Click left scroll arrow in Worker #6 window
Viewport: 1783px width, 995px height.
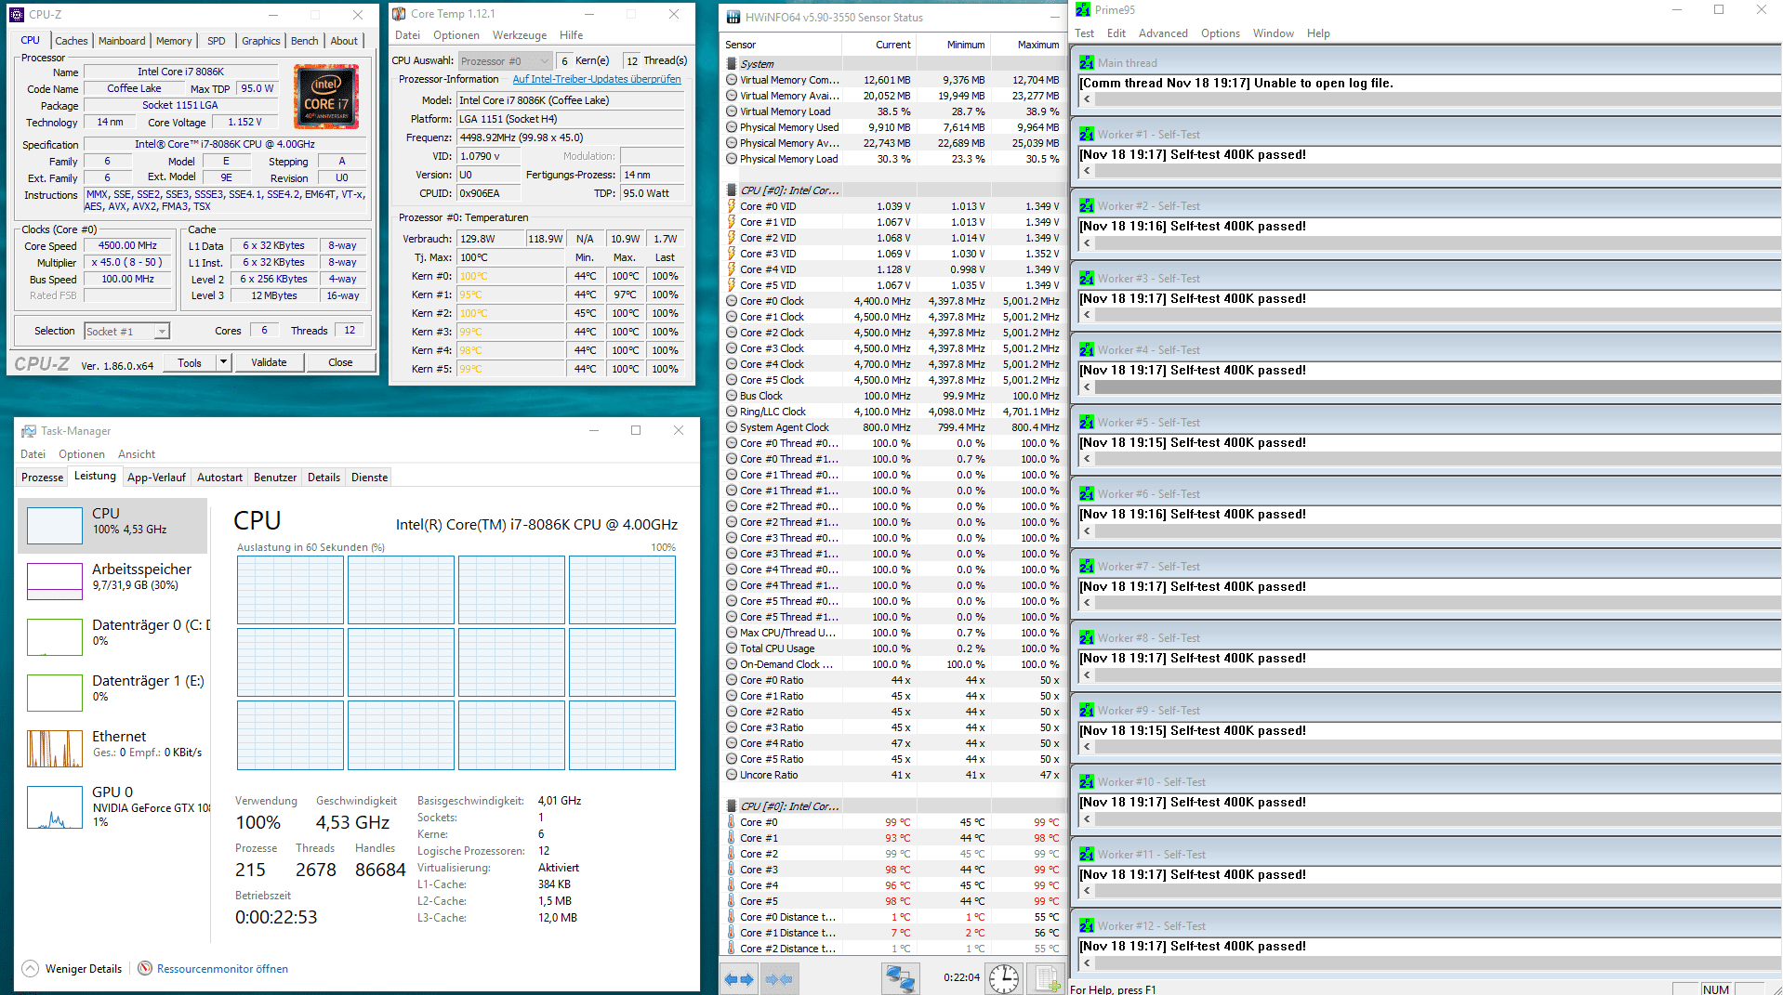tap(1087, 530)
